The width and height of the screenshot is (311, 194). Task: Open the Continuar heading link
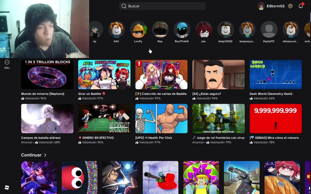(x=31, y=155)
